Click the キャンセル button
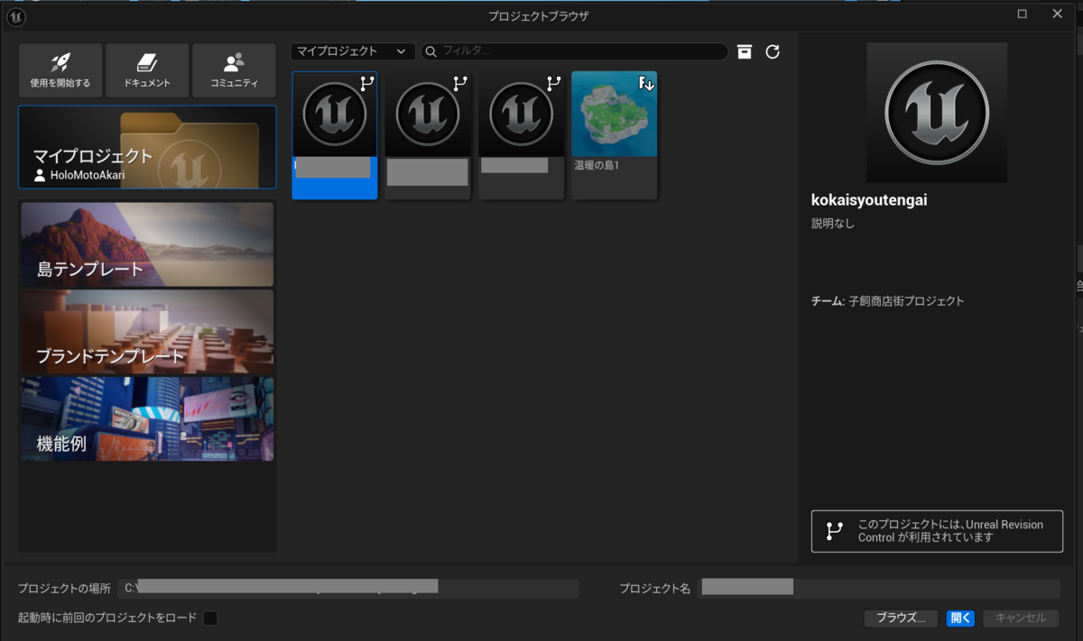 pos(1021,618)
